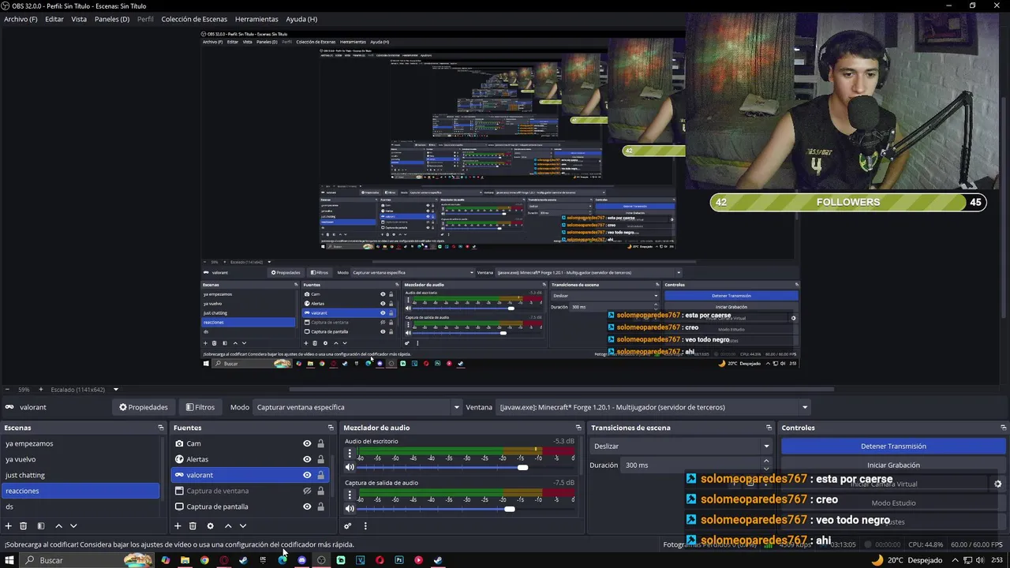Open Herramientas menu

[256, 19]
